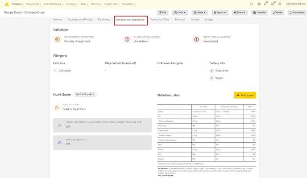Click the Allergen Validation warning icon
Screen dimensions: 307x178
pyautogui.click(x=127, y=39)
